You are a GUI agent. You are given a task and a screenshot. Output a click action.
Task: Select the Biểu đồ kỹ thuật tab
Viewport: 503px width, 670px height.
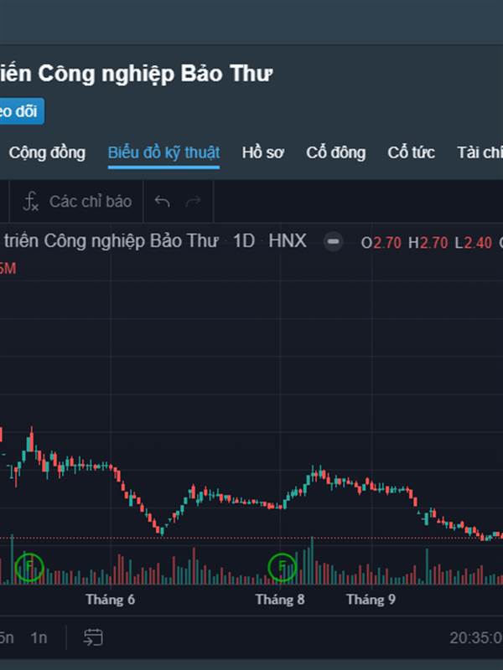163,152
